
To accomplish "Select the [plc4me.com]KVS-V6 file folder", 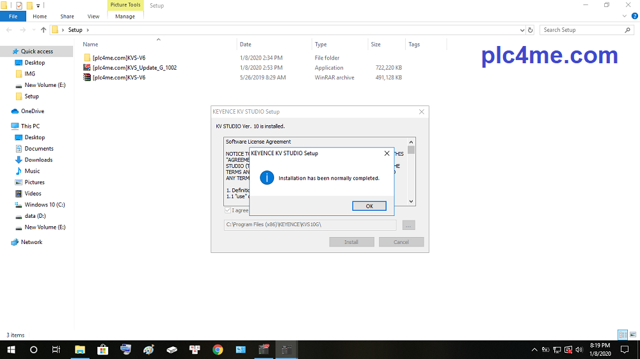I will point(119,58).
